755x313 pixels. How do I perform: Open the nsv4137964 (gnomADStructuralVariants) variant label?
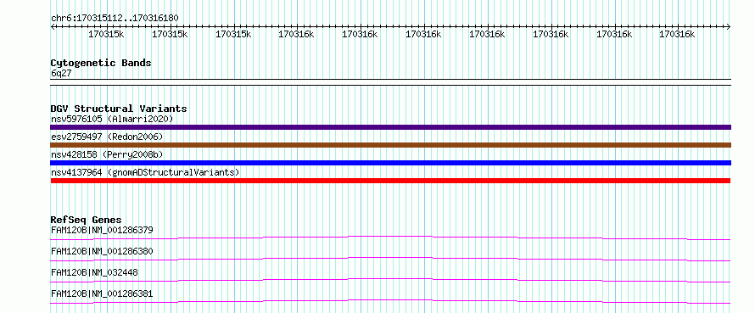[145, 172]
